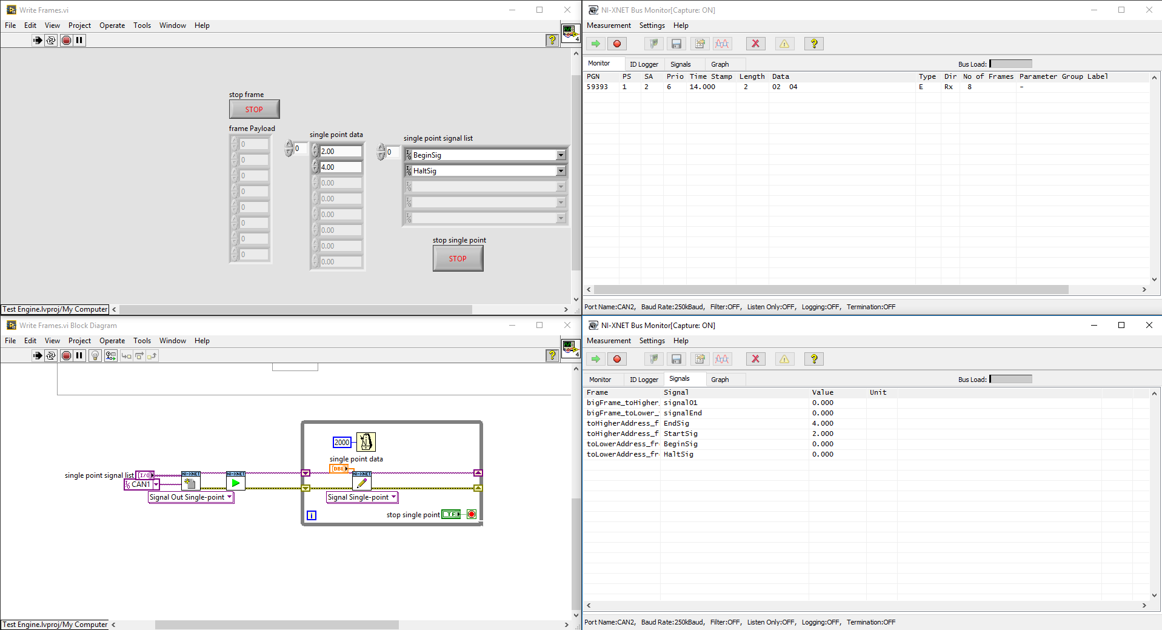Open Signal Single-point write mode selector
Viewport: 1162px width, 630px height.
(362, 497)
